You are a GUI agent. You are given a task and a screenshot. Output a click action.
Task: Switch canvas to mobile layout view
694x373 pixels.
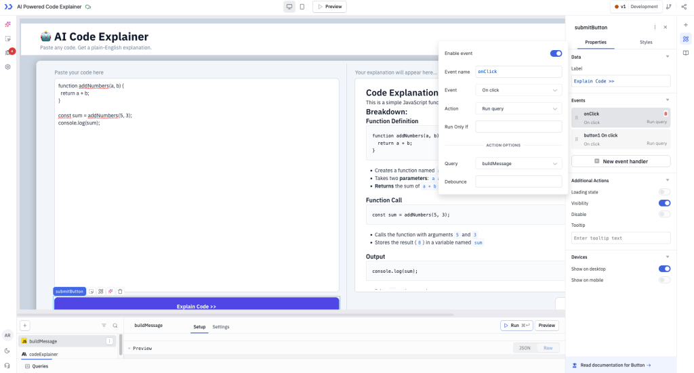click(x=302, y=7)
